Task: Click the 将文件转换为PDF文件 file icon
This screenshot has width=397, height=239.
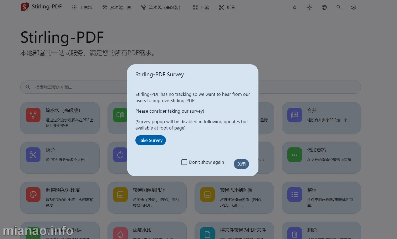Action: pos(207,233)
